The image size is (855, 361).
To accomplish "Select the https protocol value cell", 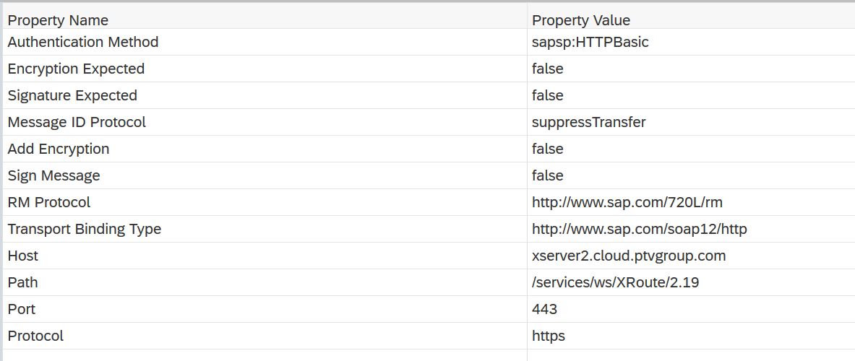I will (549, 336).
